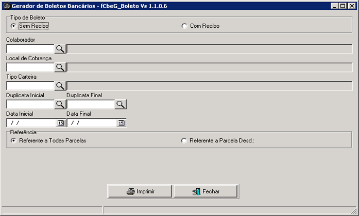
Task: Click the Imprimir button
Action: click(140, 191)
